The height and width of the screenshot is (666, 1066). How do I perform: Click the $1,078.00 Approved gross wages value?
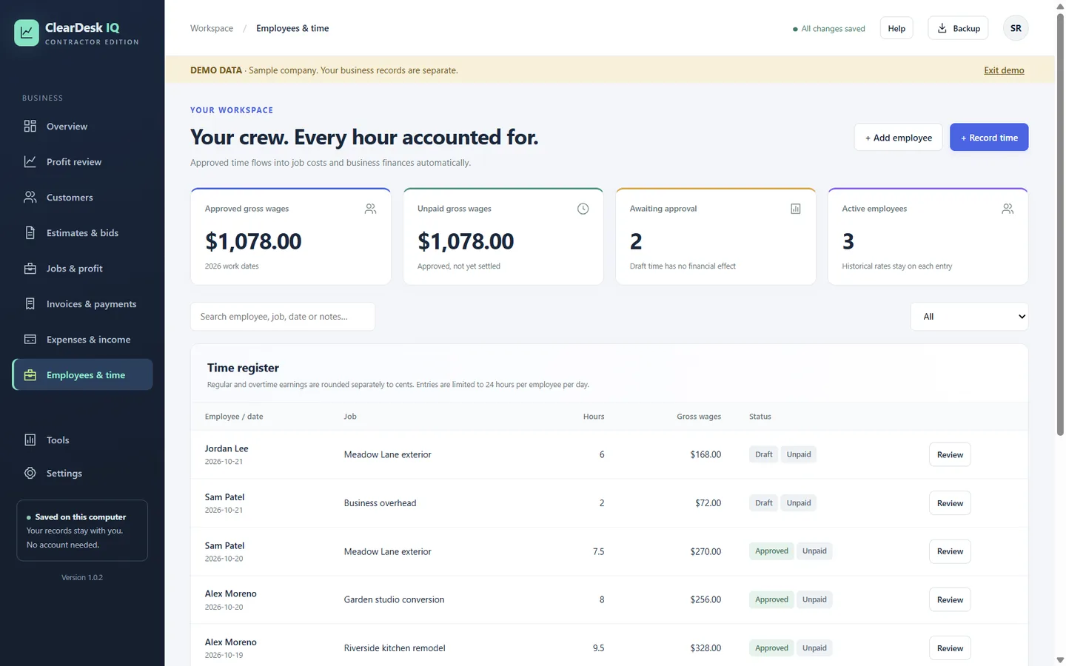pos(253,241)
